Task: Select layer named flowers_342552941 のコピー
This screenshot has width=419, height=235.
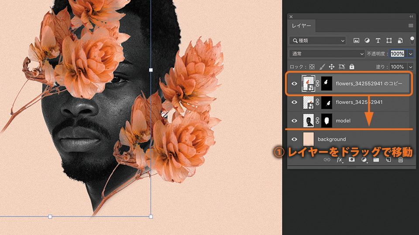Action: pyautogui.click(x=369, y=84)
